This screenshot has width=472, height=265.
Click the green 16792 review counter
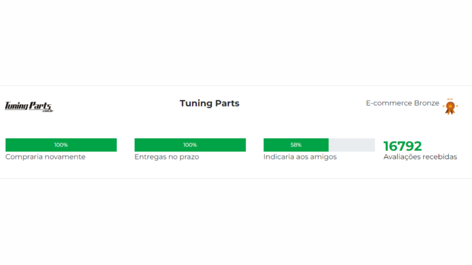403,145
